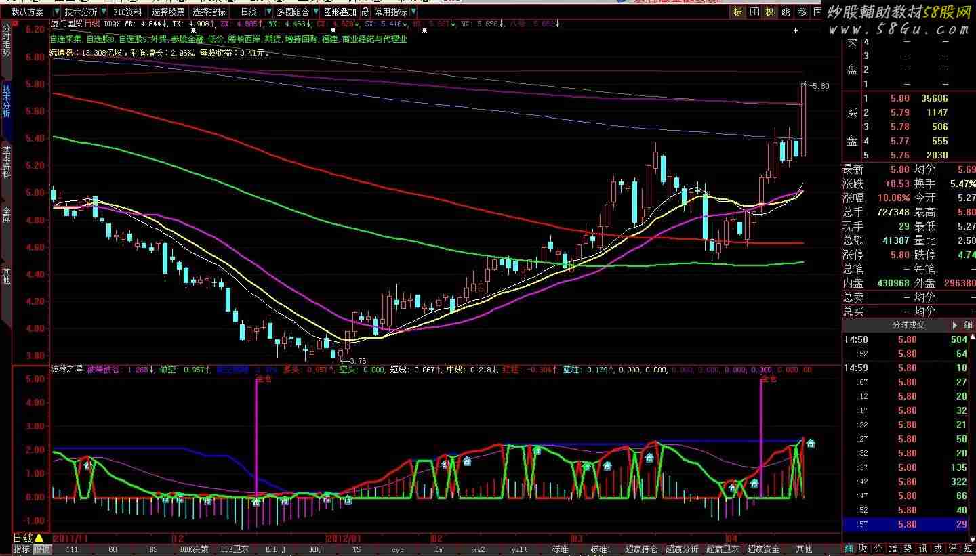
Task: Click the arrow beside 分时成交 header
Action: pos(955,326)
